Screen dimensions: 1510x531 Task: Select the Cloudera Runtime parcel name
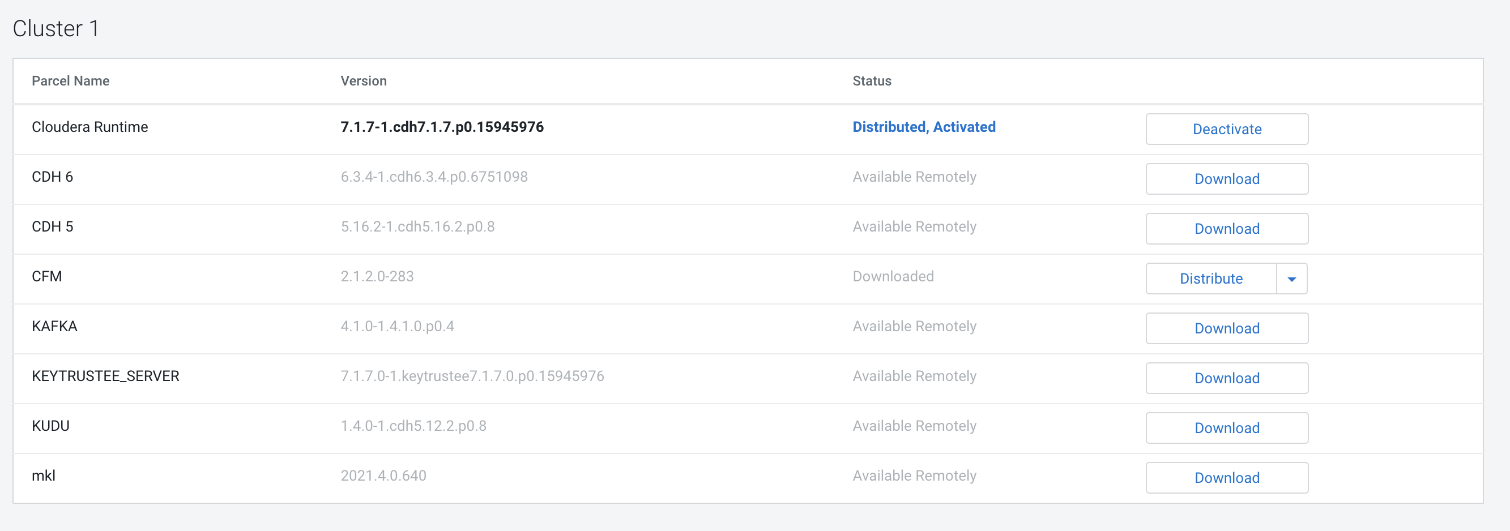point(89,127)
